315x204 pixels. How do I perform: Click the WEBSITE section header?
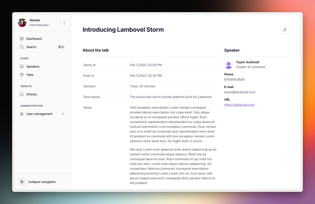coord(26,86)
